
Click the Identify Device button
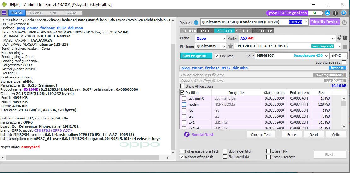point(325,22)
